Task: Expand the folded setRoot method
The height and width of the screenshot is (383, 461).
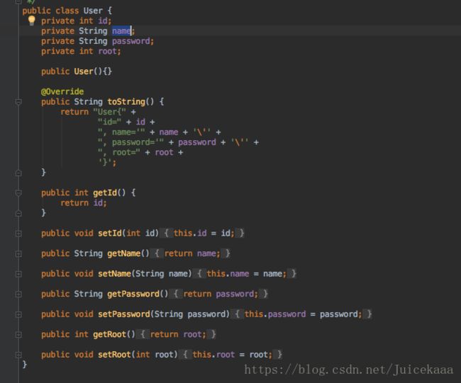Action: pos(18,355)
